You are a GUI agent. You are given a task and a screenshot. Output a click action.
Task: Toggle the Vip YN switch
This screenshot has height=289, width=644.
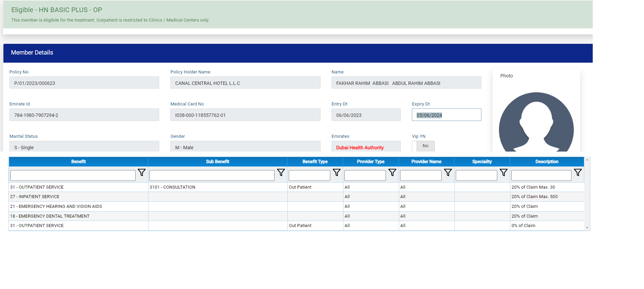pyautogui.click(x=423, y=146)
